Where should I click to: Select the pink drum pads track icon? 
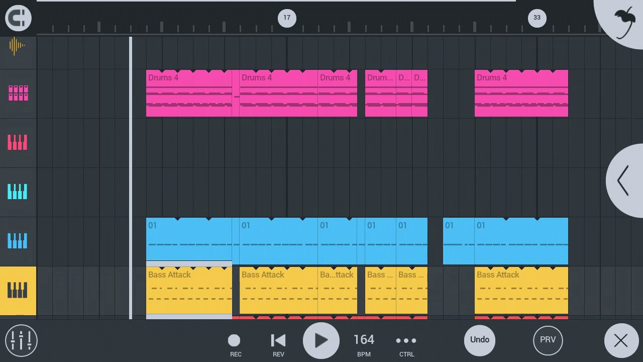[x=18, y=93]
